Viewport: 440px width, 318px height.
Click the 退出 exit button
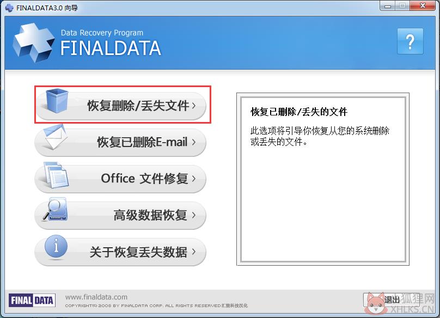coord(392,300)
